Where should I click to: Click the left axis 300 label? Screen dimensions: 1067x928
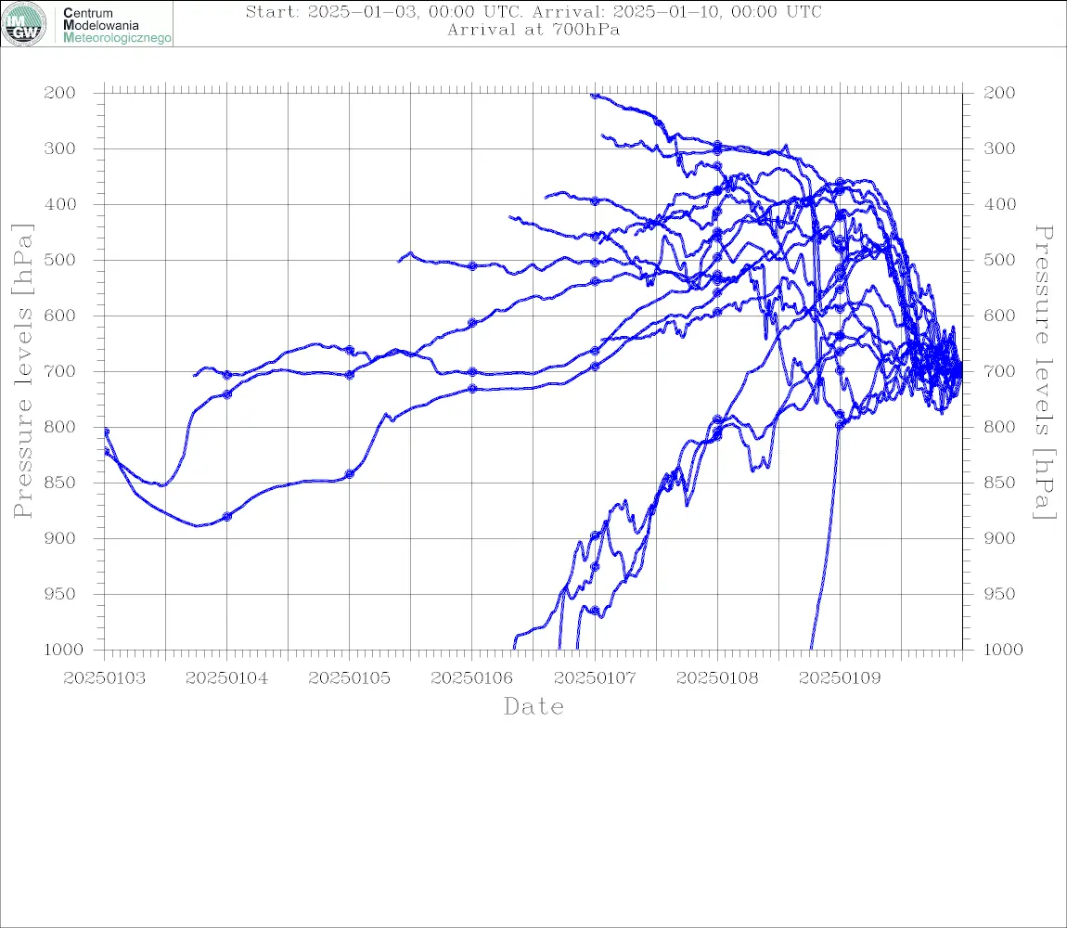(x=60, y=148)
